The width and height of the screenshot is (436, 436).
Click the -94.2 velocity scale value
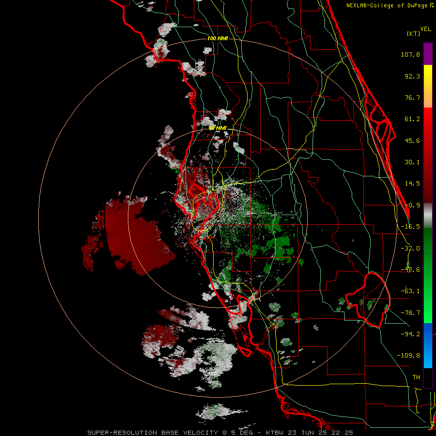click(x=410, y=334)
